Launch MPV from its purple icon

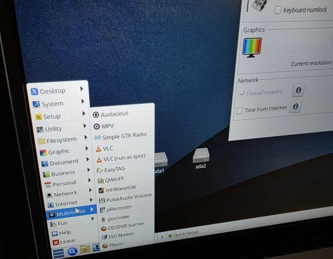97,126
